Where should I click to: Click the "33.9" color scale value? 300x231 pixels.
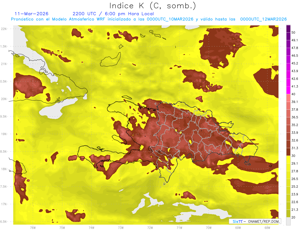point(295,133)
